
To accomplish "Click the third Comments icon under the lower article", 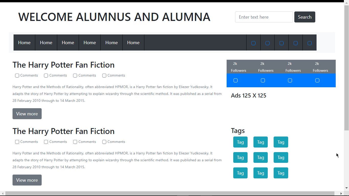I will [x=75, y=142].
